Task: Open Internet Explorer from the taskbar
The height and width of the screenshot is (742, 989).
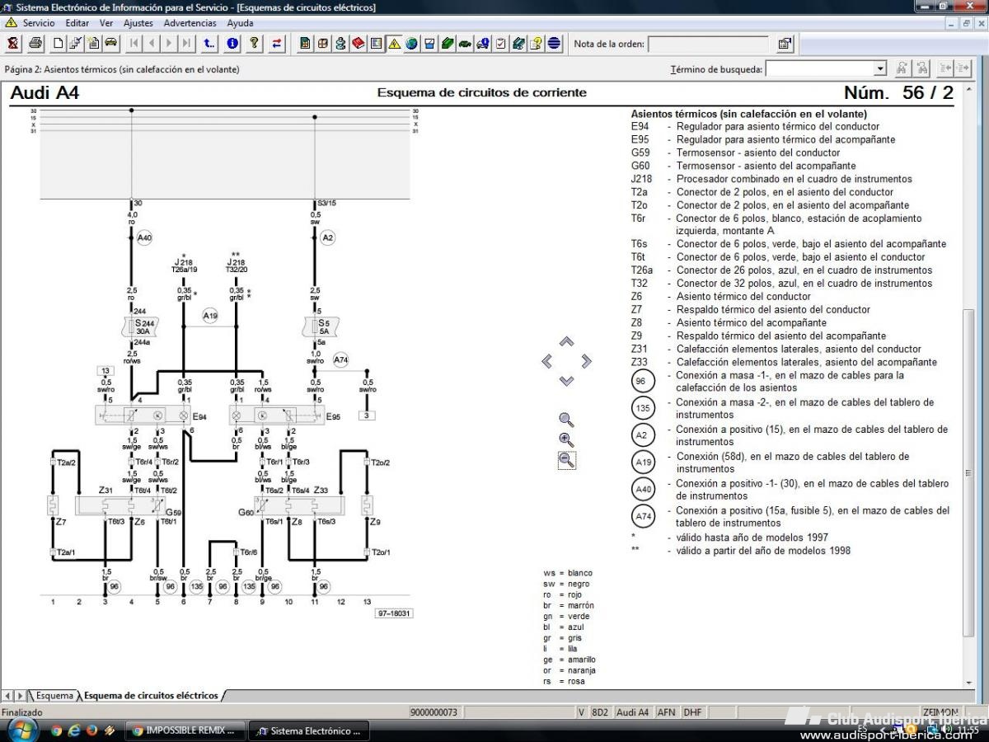Action: tap(73, 730)
